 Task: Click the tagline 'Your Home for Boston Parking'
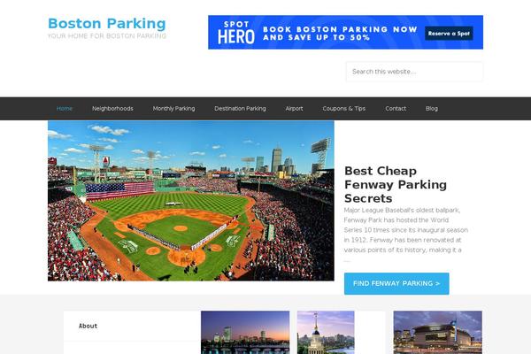point(107,36)
